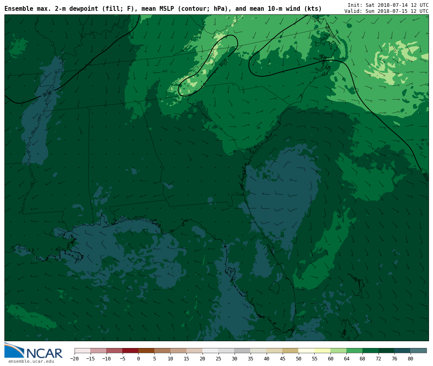Click the dark teal 76 to 80 swatch

pyautogui.click(x=402, y=350)
